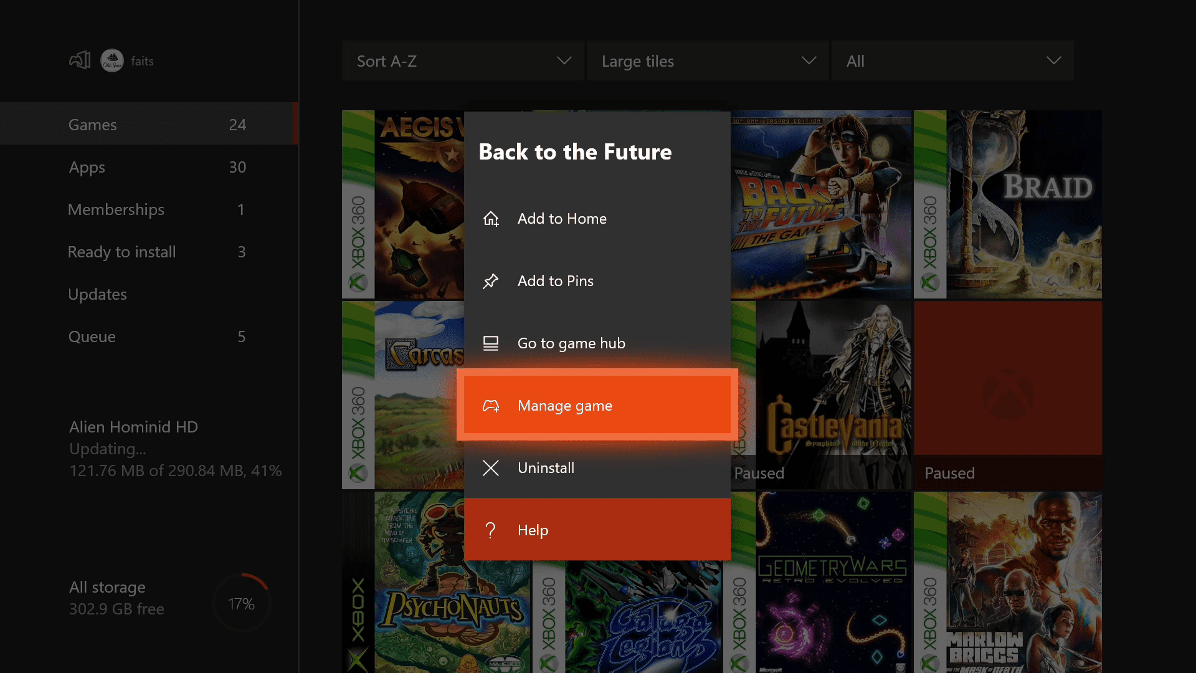Click the Help question mark icon
This screenshot has height=673, width=1196.
[x=490, y=529]
